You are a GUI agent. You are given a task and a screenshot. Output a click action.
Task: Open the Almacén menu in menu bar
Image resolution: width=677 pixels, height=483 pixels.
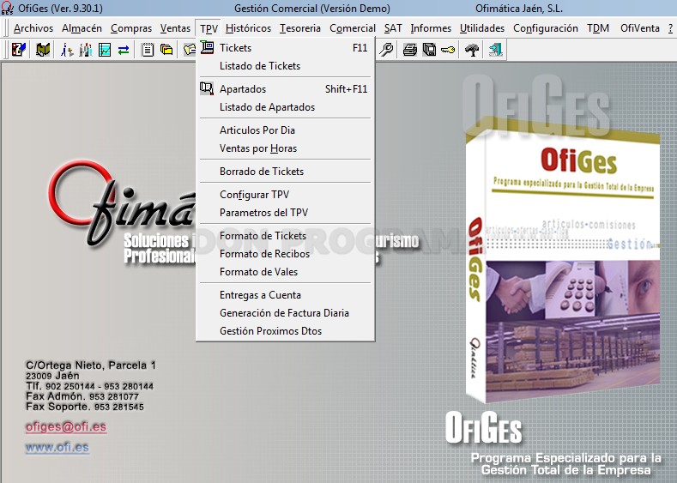82,28
